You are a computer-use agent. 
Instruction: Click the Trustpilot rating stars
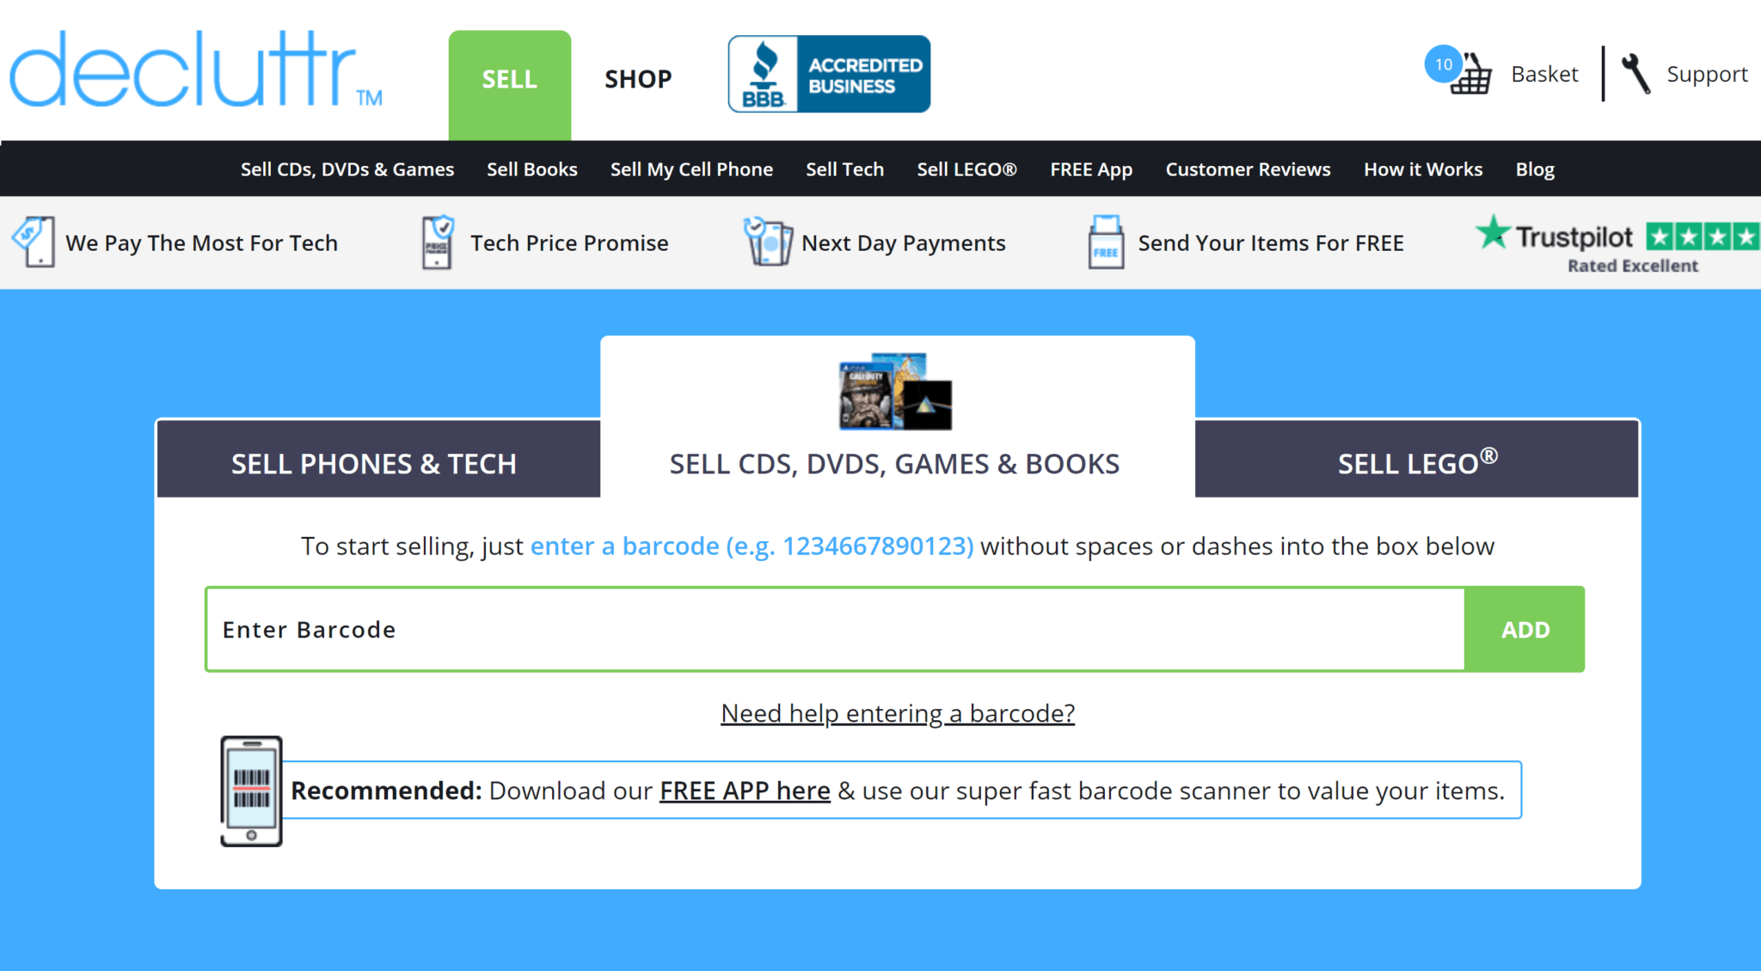pos(1703,235)
